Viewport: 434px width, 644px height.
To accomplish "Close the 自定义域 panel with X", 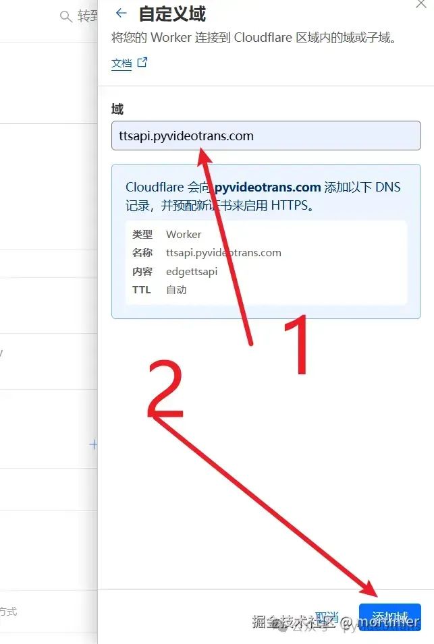I will tap(421, 3).
